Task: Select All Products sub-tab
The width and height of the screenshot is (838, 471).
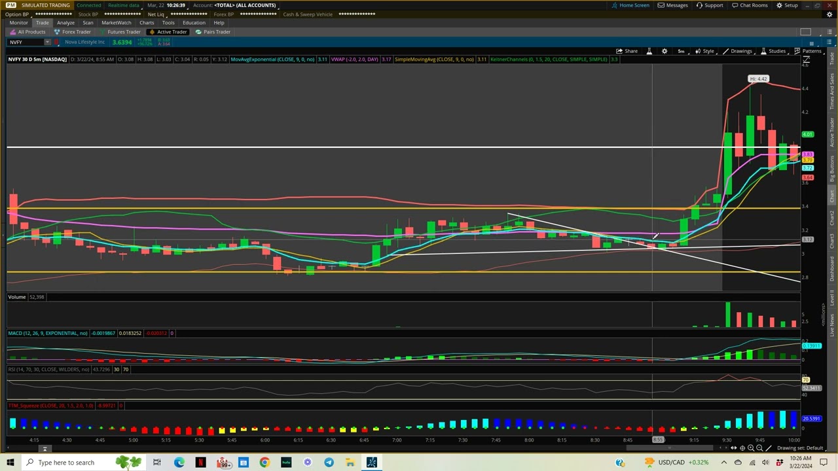Action: coord(27,31)
